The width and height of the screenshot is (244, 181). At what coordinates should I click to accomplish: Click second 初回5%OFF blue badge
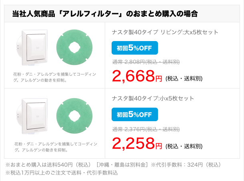coord(135,114)
